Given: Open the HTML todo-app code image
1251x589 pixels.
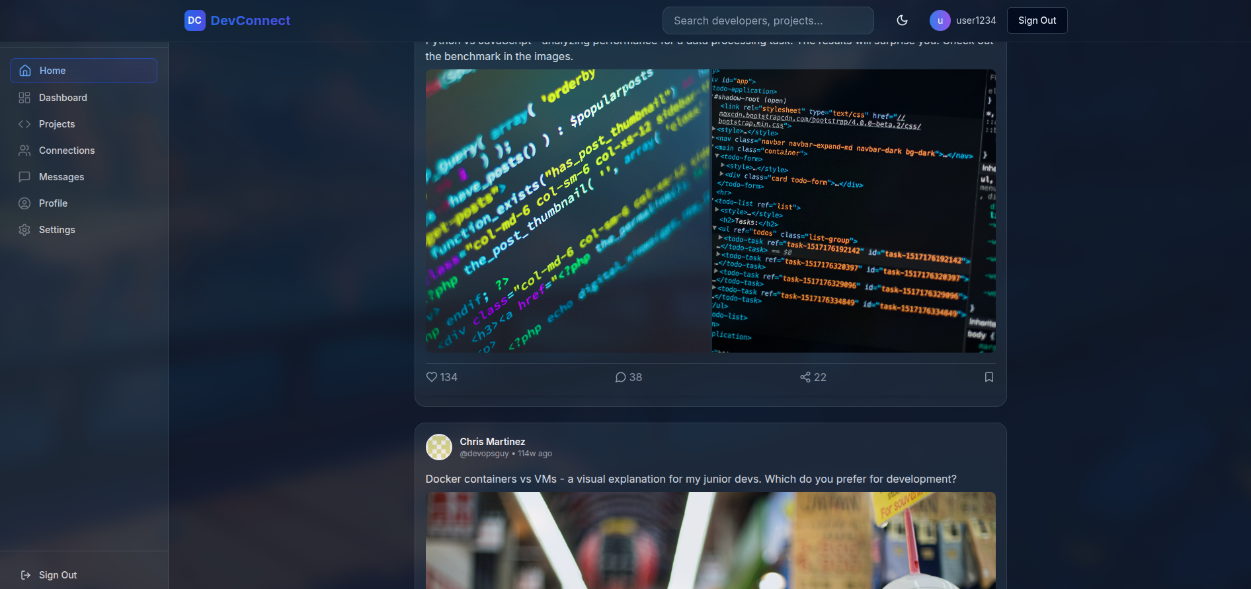Looking at the screenshot, I should coord(853,211).
